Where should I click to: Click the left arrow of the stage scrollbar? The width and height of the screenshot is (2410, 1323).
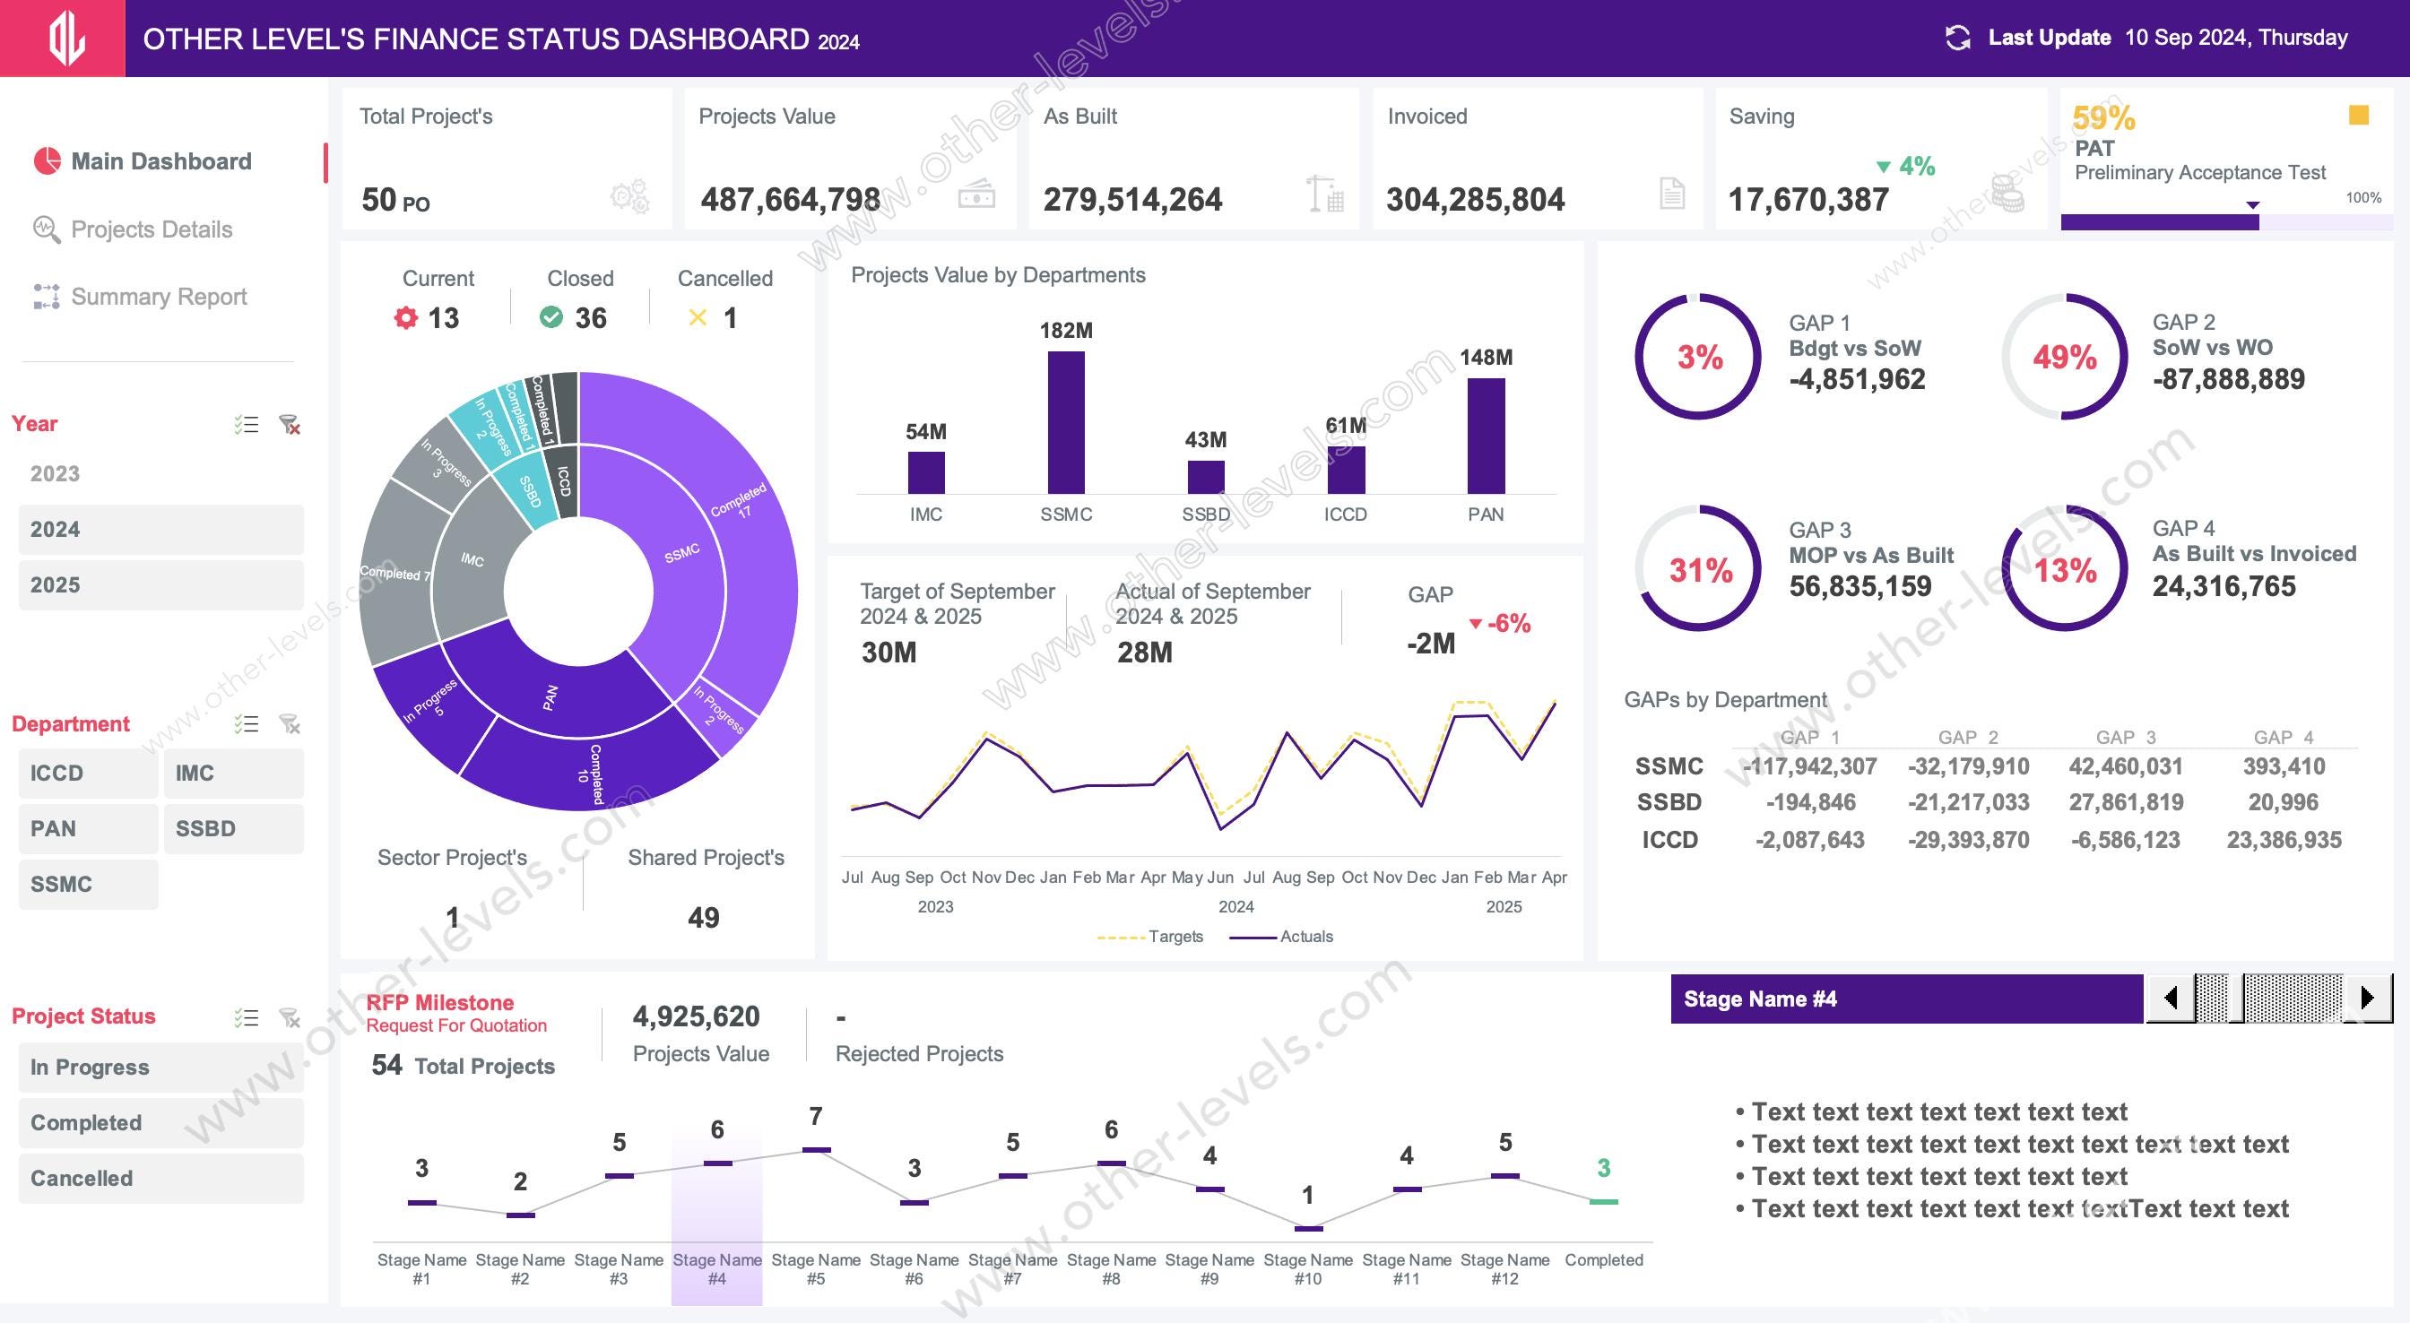(2171, 998)
